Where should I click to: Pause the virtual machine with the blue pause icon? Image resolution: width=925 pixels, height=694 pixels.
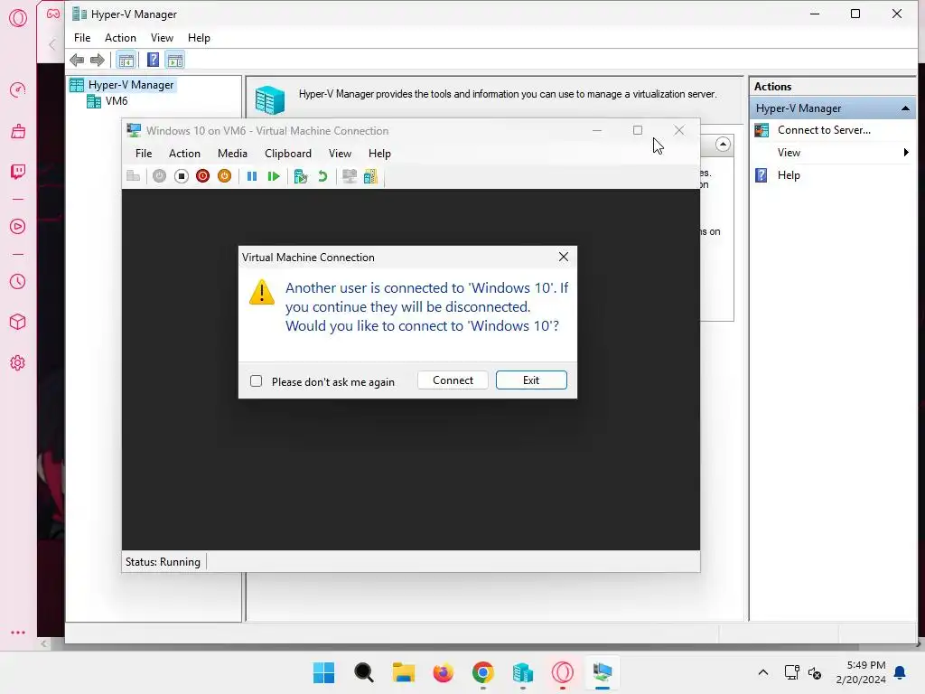tap(252, 176)
